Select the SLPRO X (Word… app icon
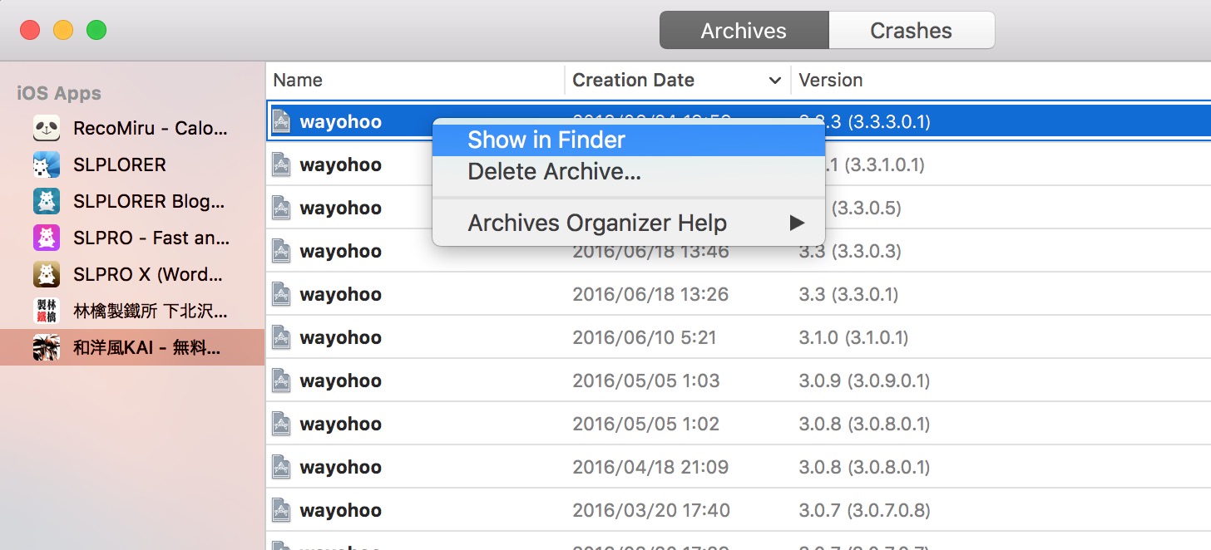 [x=47, y=274]
